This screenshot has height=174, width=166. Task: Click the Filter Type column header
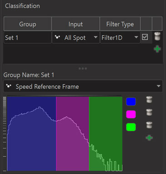pyautogui.click(x=120, y=24)
